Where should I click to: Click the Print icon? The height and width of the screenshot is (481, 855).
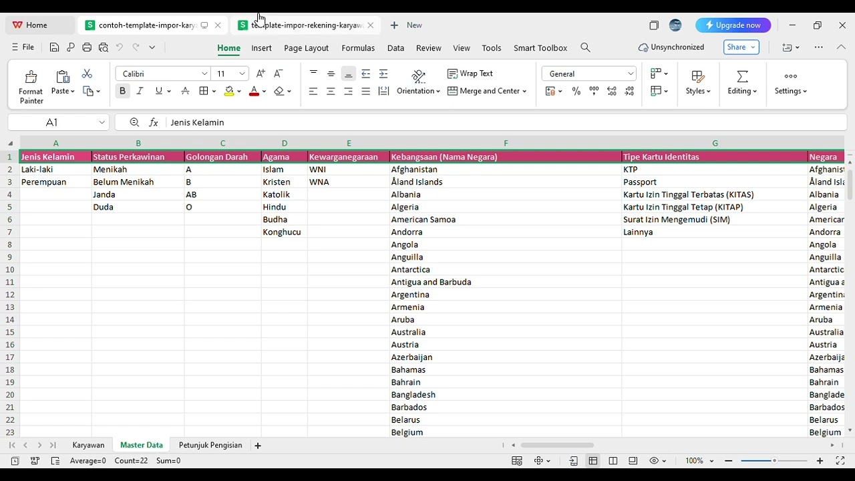click(87, 47)
